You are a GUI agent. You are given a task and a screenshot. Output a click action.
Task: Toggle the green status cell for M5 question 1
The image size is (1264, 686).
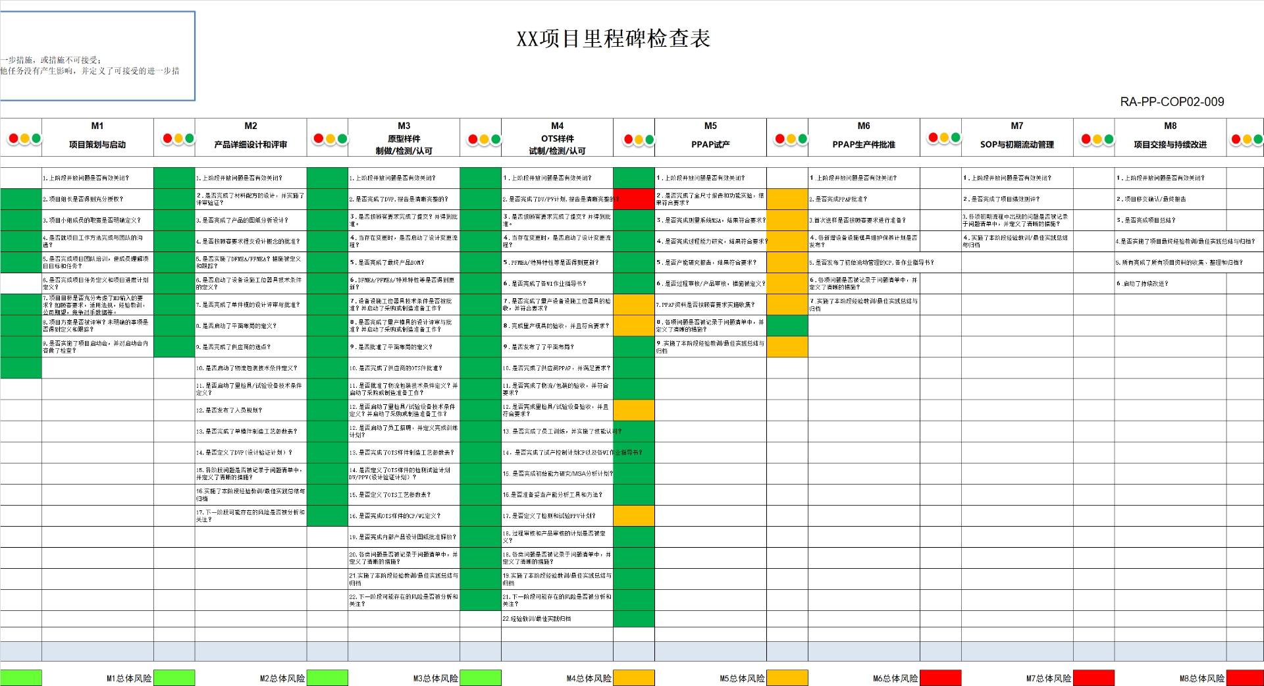click(x=633, y=177)
